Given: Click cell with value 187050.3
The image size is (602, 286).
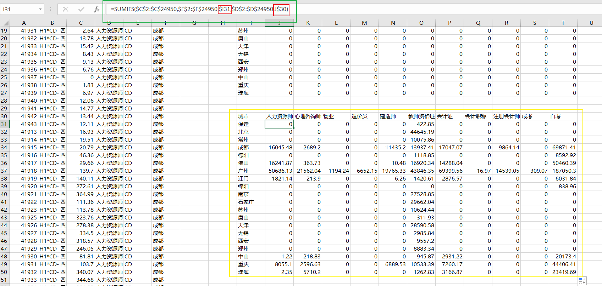Looking at the screenshot, I should pos(563,171).
